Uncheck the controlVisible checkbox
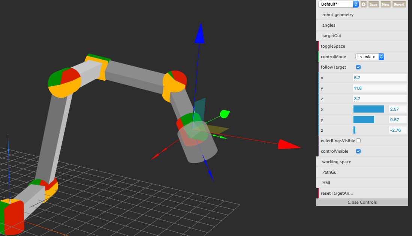Viewport: 412px width, 236px height. pyautogui.click(x=358, y=151)
